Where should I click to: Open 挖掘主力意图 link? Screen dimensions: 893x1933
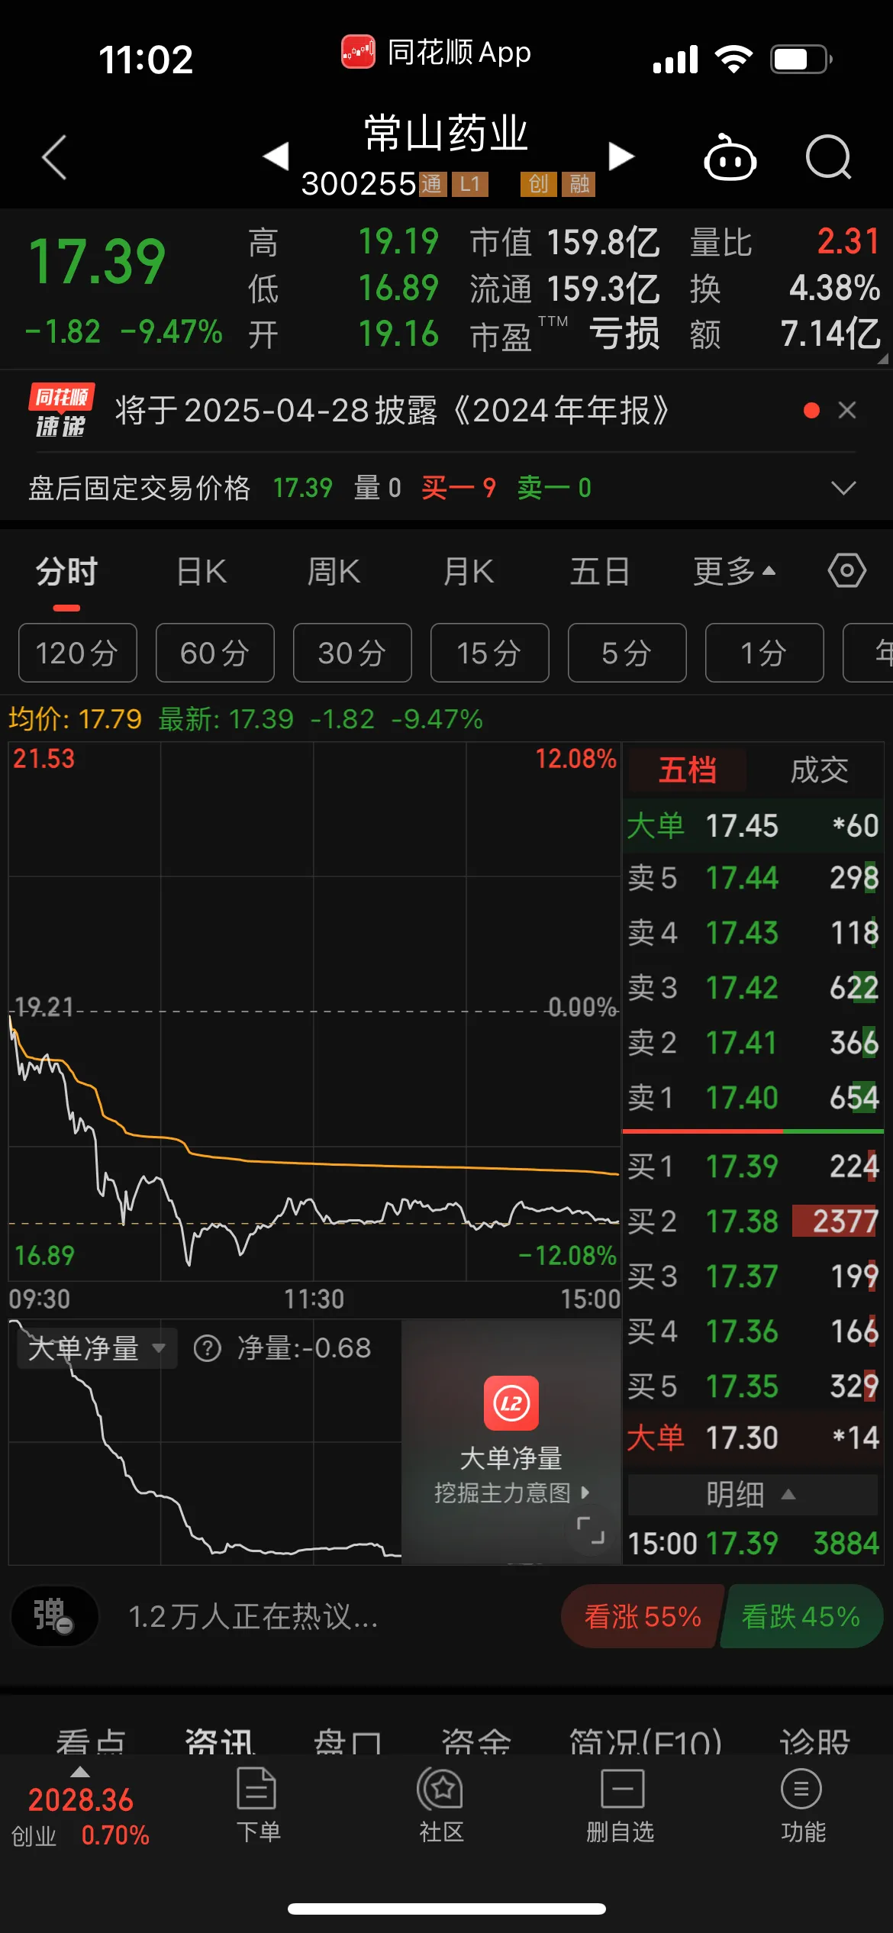pyautogui.click(x=511, y=1493)
